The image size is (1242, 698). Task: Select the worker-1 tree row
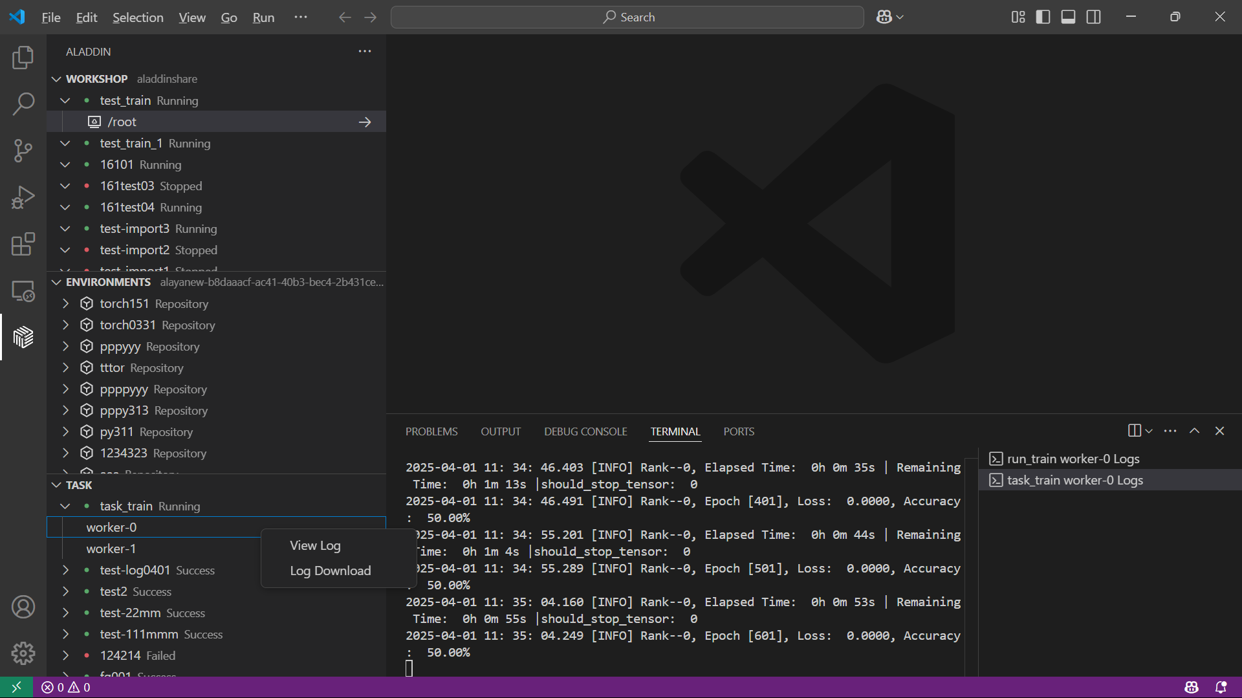217,549
